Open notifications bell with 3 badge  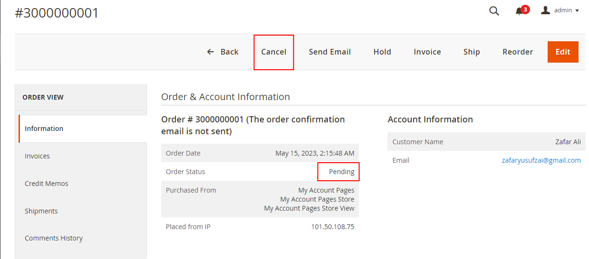[x=521, y=10]
